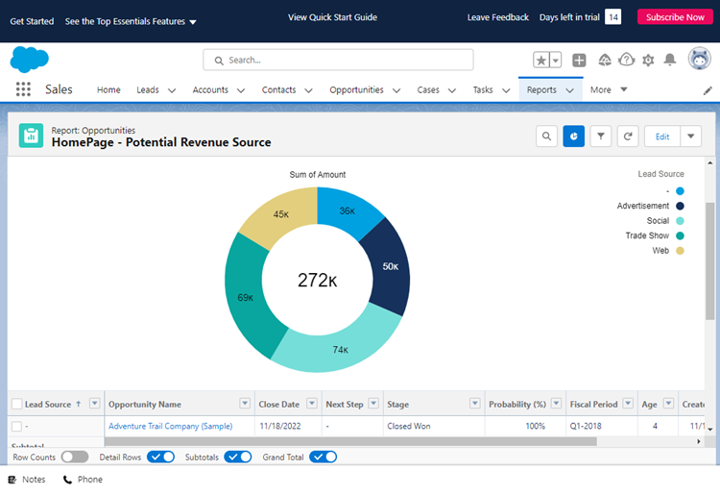Click into the global Search field
This screenshot has width=720, height=495.
[338, 60]
